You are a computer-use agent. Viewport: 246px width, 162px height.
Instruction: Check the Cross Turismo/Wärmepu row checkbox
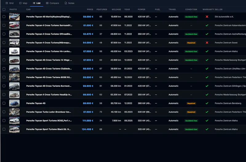coord(4,43)
